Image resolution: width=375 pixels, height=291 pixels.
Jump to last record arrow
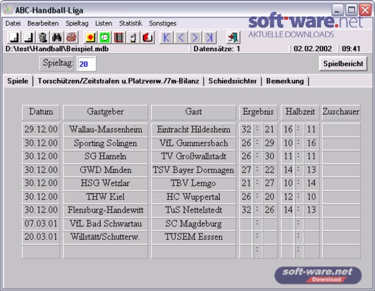[209, 37]
